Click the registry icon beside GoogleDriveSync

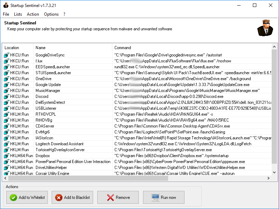(x=6, y=55)
